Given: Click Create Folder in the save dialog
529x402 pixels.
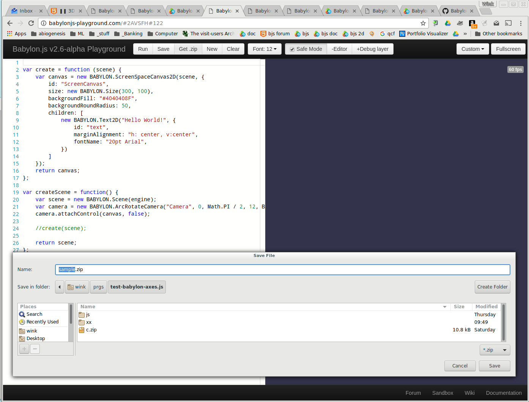Looking at the screenshot, I should pyautogui.click(x=493, y=287).
